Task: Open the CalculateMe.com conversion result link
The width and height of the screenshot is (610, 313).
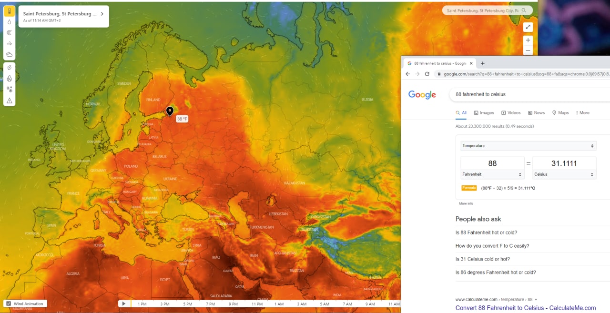Action: click(x=526, y=308)
